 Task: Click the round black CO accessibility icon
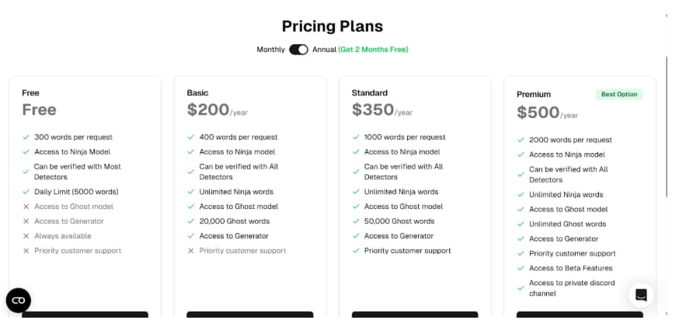(19, 301)
